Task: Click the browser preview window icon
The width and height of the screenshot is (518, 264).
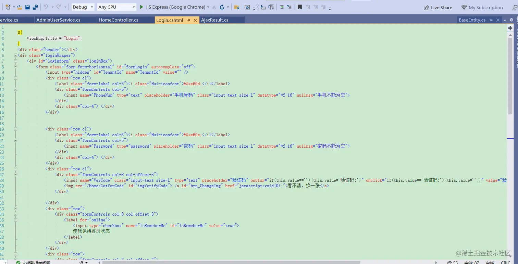Action: (247, 7)
